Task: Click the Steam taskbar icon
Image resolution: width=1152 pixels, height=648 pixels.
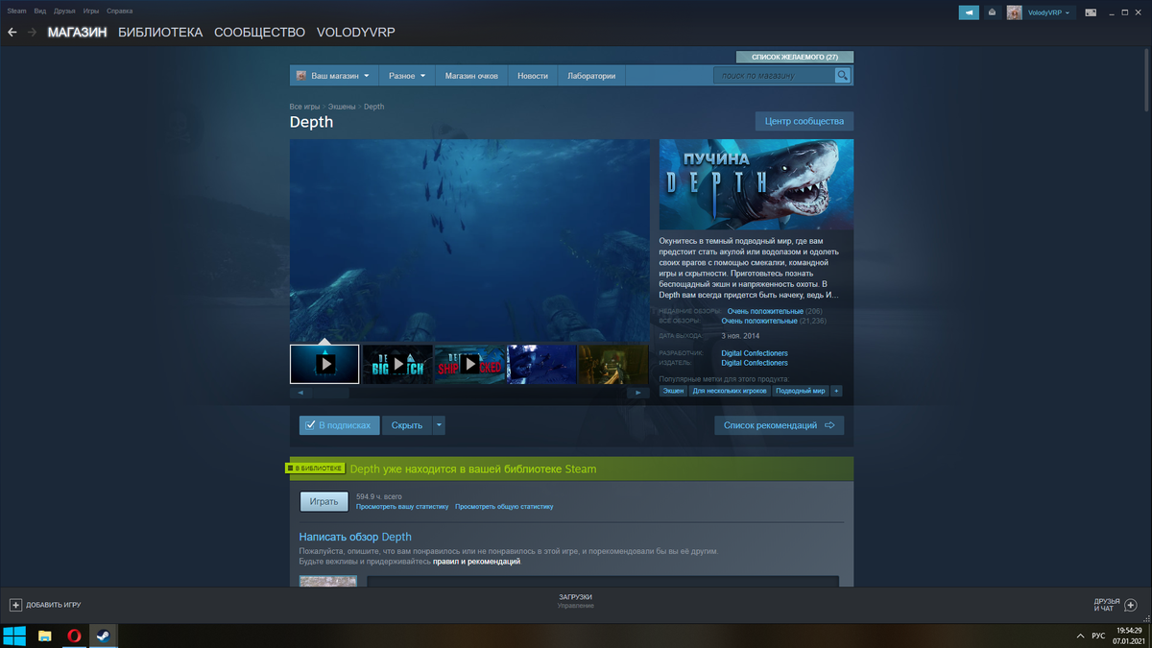Action: [103, 636]
